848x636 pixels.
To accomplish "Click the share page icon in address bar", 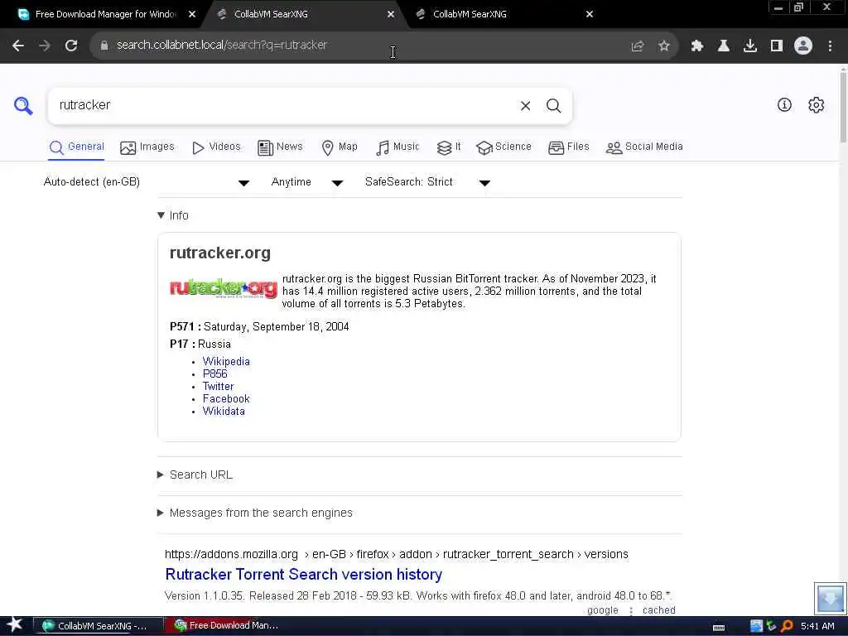I will (638, 46).
